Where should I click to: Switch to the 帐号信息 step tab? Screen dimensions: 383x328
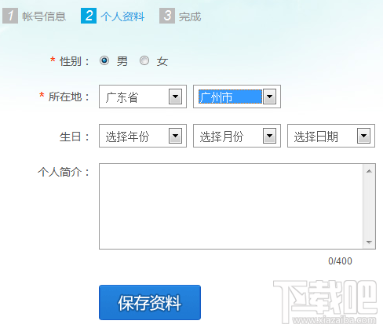(x=44, y=16)
